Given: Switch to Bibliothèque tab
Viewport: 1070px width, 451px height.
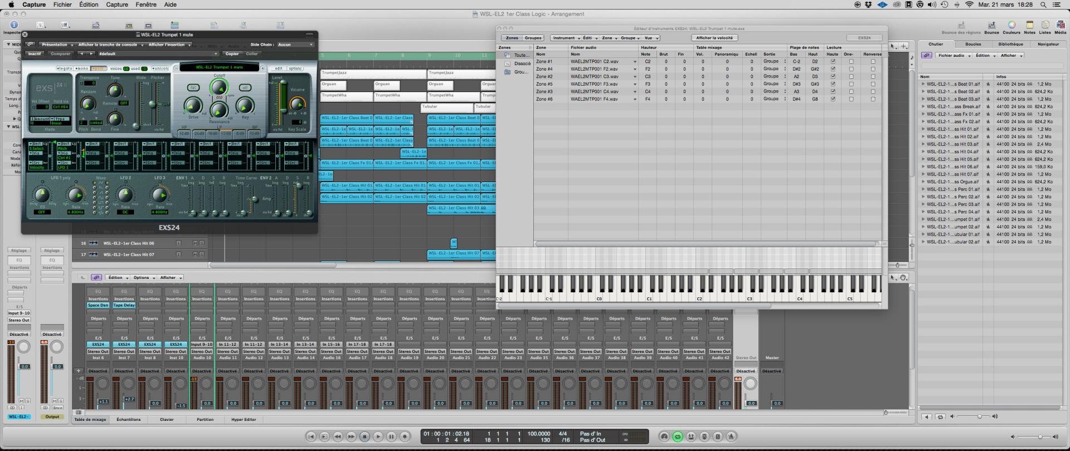Looking at the screenshot, I should [1010, 44].
